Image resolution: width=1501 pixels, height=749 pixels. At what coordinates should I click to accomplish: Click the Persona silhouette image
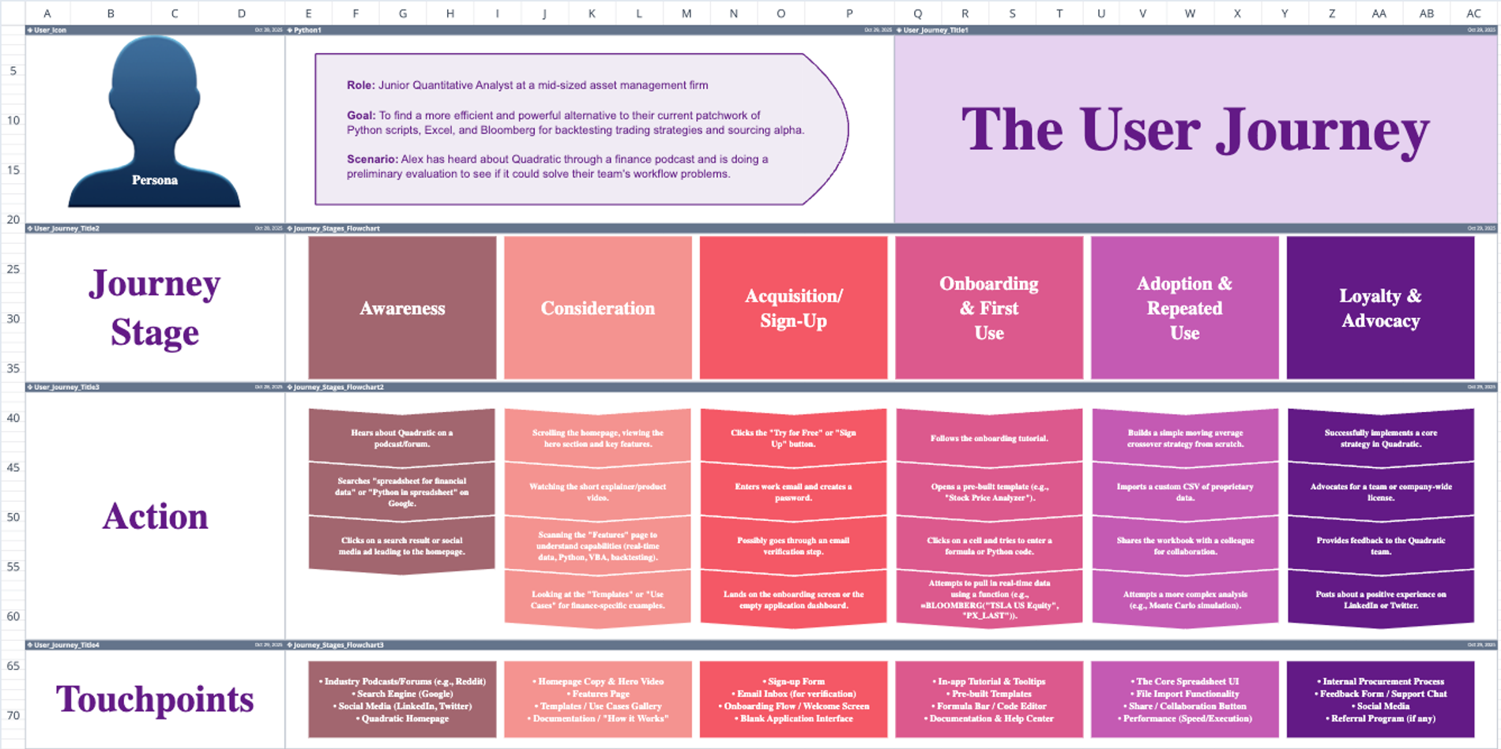154,121
